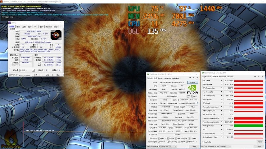Toggle the CUDA checkbox

point(168,138)
